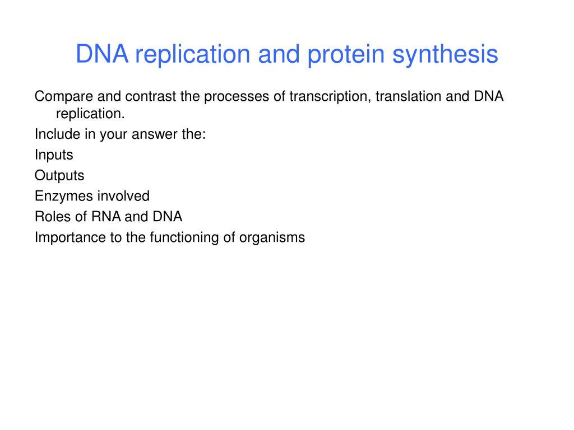Click the word 'protein' in the title
The height and width of the screenshot is (430, 574).
tap(346, 55)
